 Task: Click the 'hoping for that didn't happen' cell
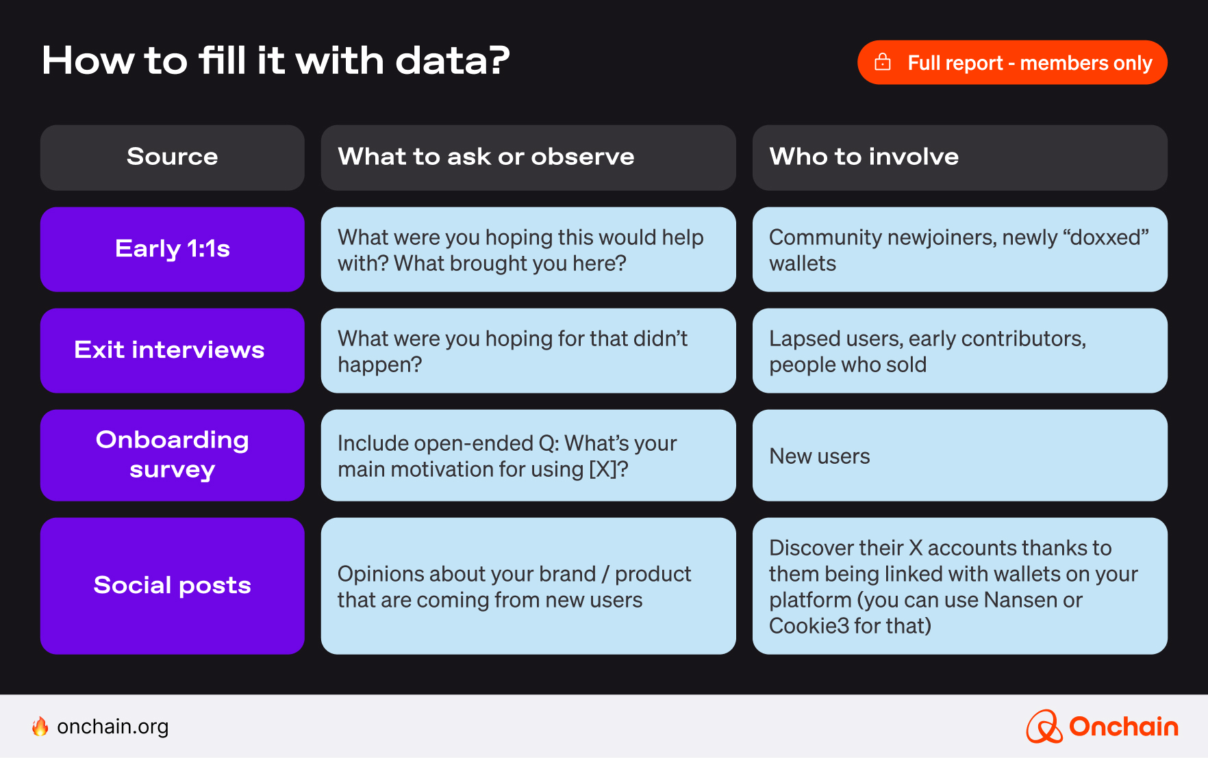coord(528,350)
